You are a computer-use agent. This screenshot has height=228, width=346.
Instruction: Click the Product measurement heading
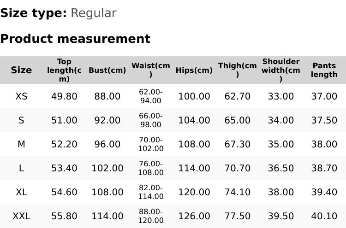75,39
